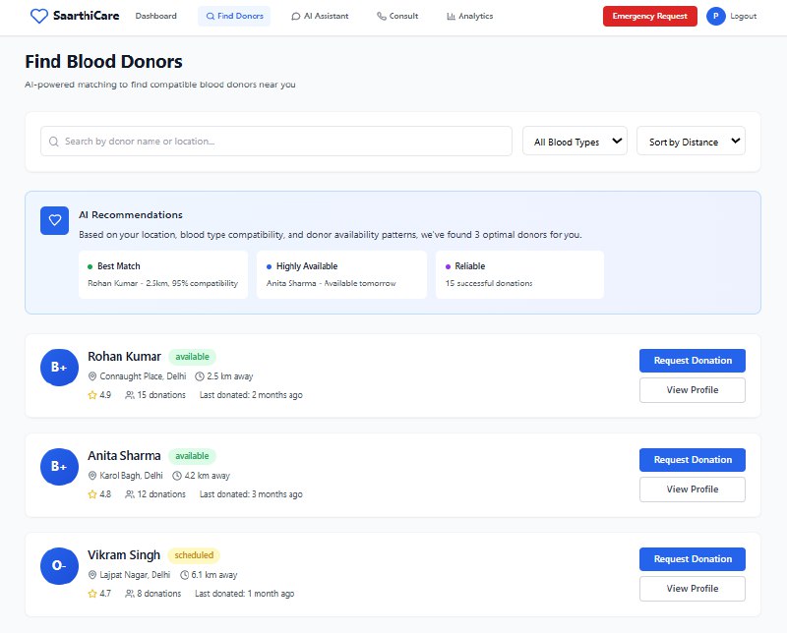
Task: Click the donor name Anita Sharma
Action: tap(125, 456)
